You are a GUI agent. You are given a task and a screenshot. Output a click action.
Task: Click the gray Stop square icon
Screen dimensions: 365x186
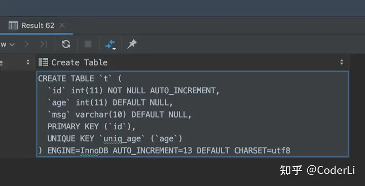[x=88, y=44]
